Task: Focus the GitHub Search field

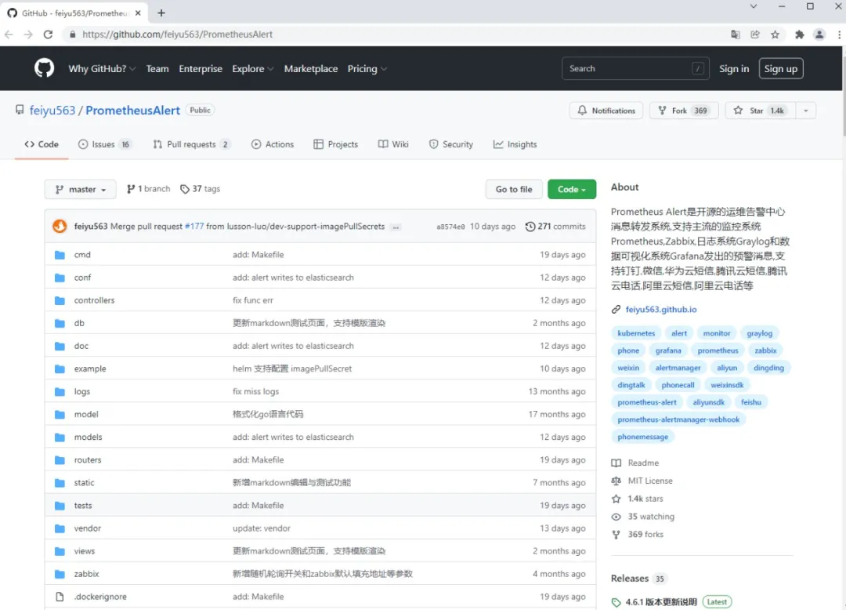Action: 635,68
